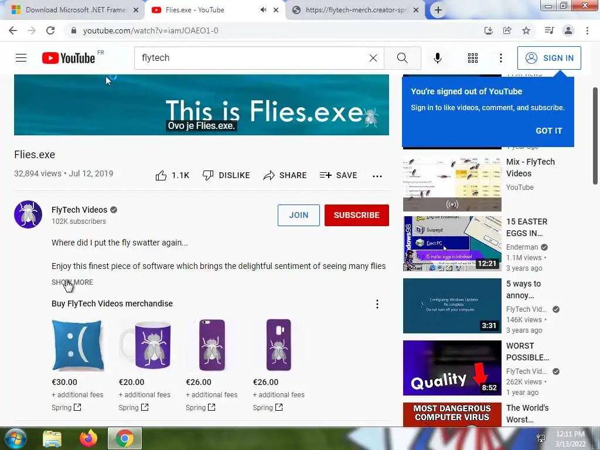Viewport: 600px width, 450px height.
Task: Switch to the Flies.exe - YouTube tab
Action: coord(195,10)
